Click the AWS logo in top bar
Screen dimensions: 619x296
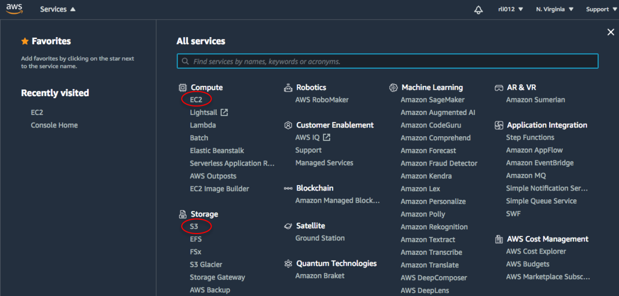coord(14,9)
